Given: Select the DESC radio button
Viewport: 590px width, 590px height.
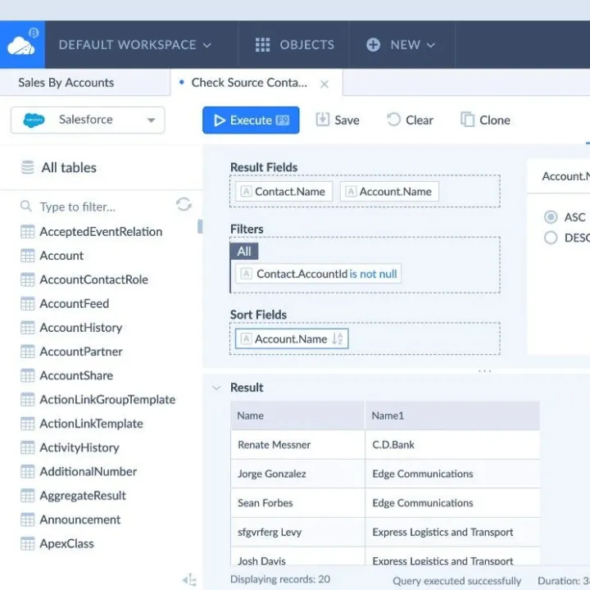Looking at the screenshot, I should (551, 238).
